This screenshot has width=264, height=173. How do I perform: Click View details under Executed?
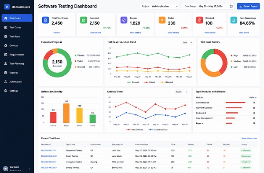(95, 33)
